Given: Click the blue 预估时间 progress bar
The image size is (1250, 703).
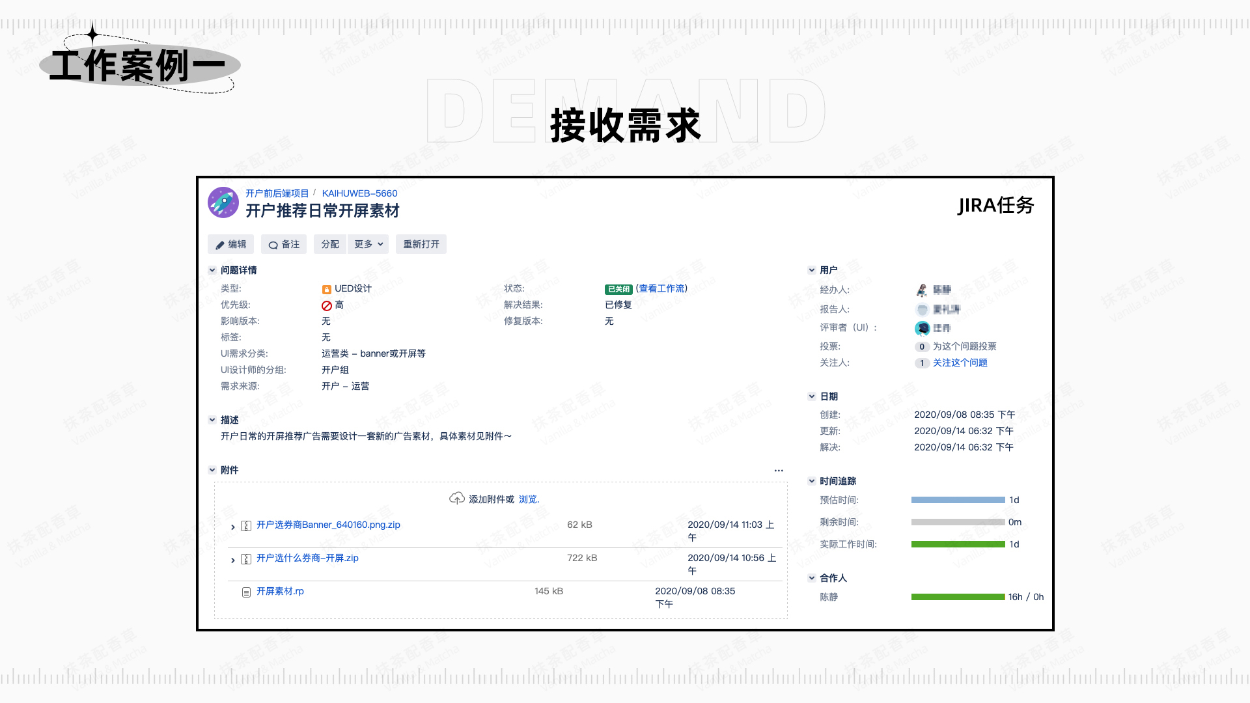Looking at the screenshot, I should pos(958,500).
